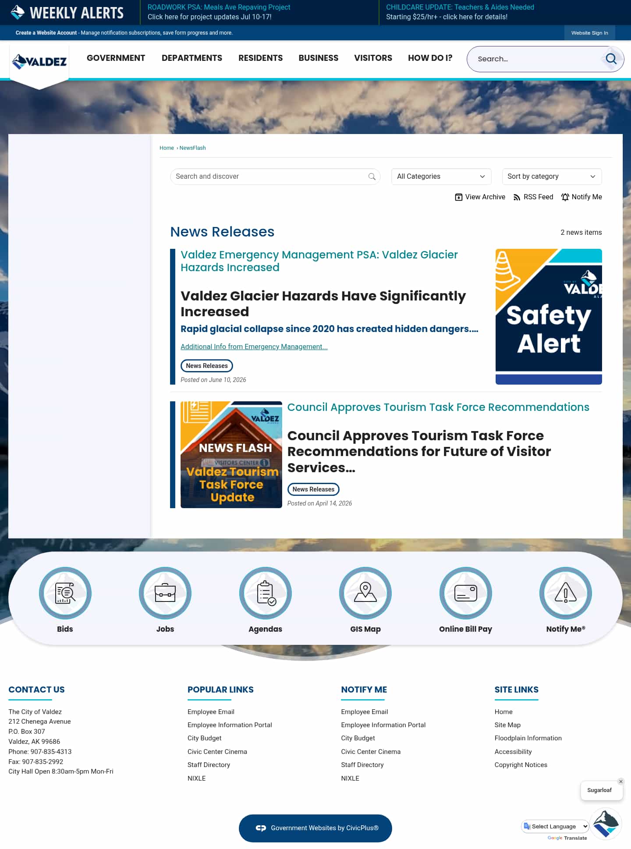
Task: Click the Valdez logo in the header
Action: pyautogui.click(x=39, y=61)
